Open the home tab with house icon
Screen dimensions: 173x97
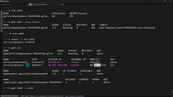[30, 4]
